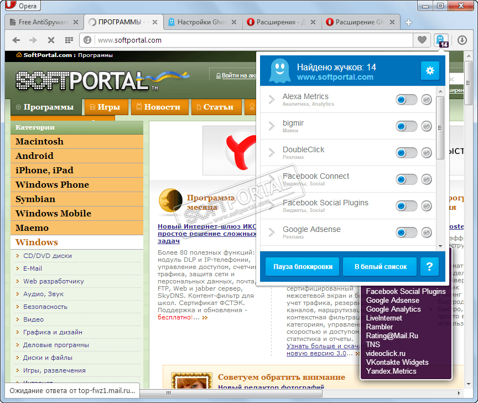Expand the DoubleClick tracker details

pyautogui.click(x=272, y=153)
